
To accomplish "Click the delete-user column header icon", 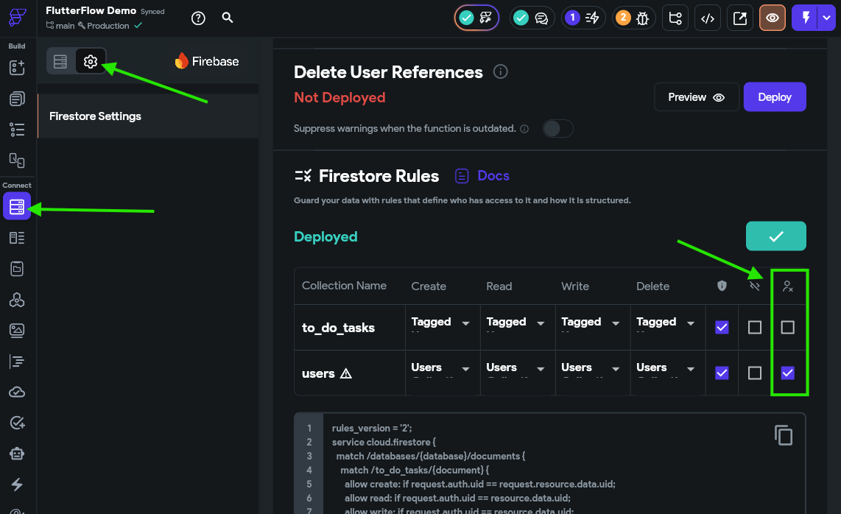I will 787,286.
